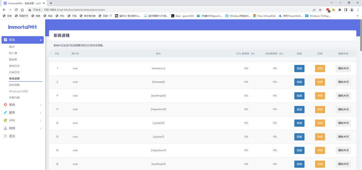Viewport: 362px width, 170px height.
Task: Click the browser home icon
Action: coord(22,10)
